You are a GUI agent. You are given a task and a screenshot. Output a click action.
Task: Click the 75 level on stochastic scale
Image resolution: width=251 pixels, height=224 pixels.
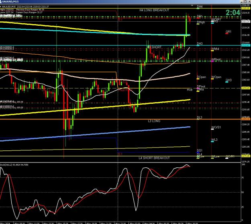point(243,178)
